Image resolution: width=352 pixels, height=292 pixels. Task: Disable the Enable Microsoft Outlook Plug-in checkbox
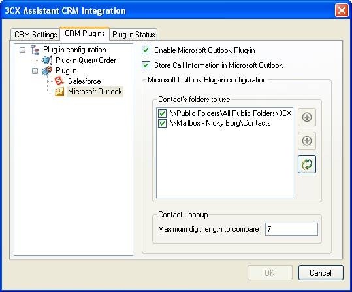146,50
